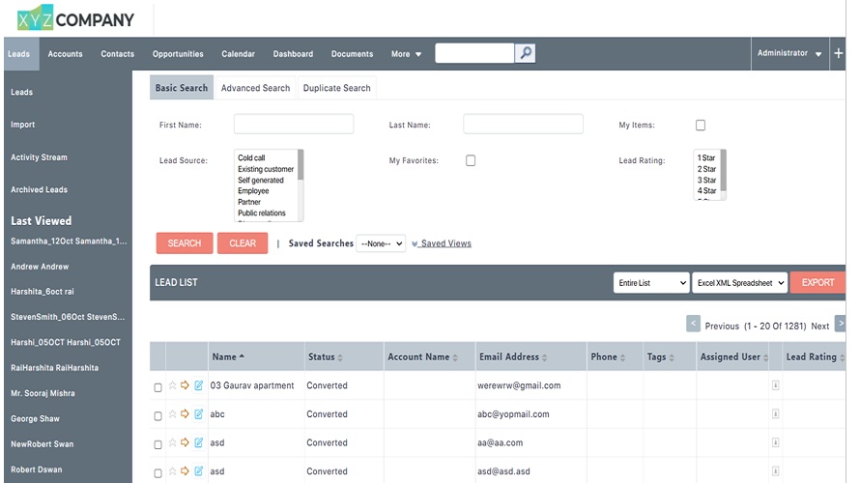Tick the My Favorites checkbox

[x=471, y=160]
